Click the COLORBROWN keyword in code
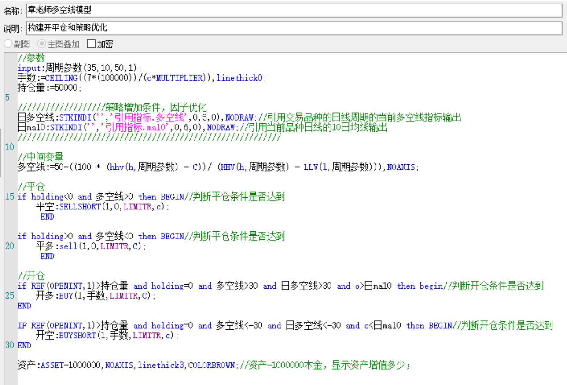The height and width of the screenshot is (385, 567). (212, 365)
